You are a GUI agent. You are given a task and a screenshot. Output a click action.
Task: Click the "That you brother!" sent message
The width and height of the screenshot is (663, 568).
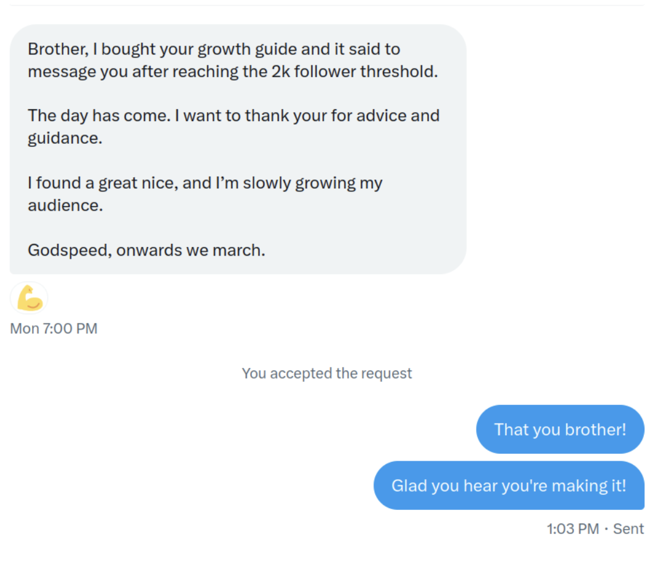tap(560, 429)
